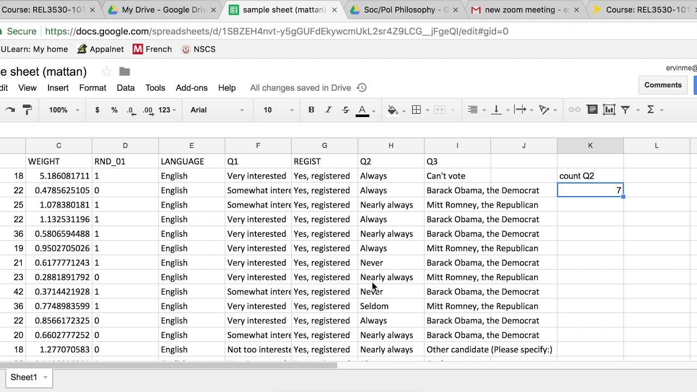
Task: Click the move to folder icon
Action: 125,71
